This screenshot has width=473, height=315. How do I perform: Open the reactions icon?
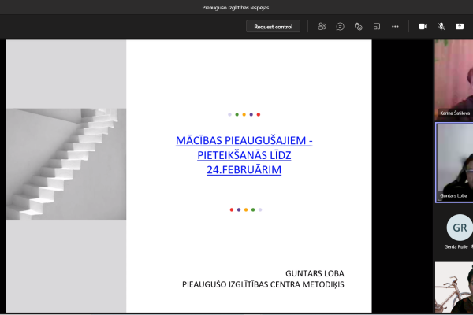click(x=358, y=27)
